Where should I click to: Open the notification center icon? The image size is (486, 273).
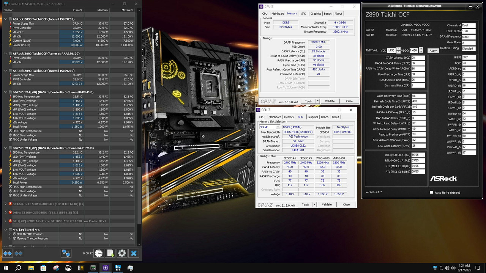tap(478, 268)
